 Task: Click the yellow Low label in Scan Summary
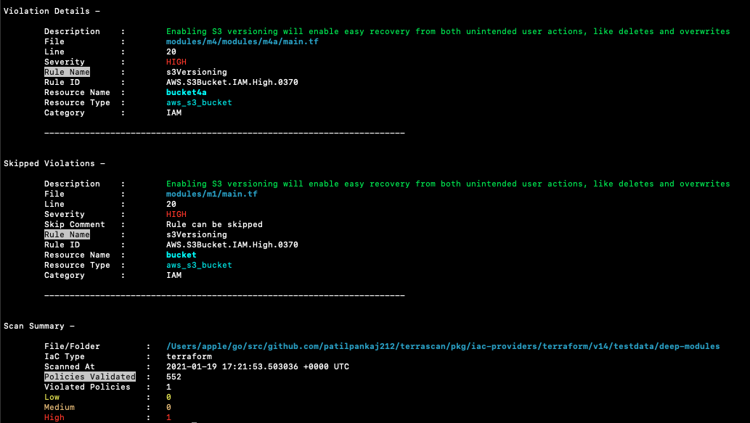click(52, 397)
